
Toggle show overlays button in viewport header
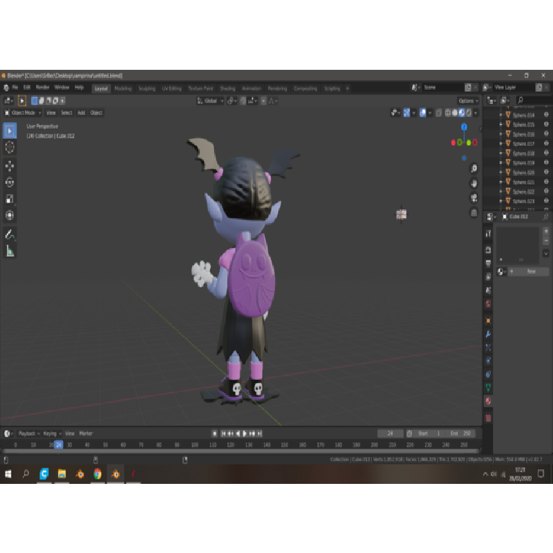click(422, 113)
